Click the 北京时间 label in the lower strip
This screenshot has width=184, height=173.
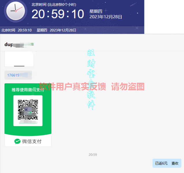coord(8,30)
